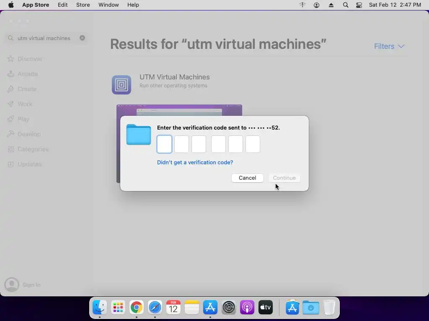This screenshot has width=429, height=321.
Task: Open Safari from the Dock
Action: click(x=155, y=308)
